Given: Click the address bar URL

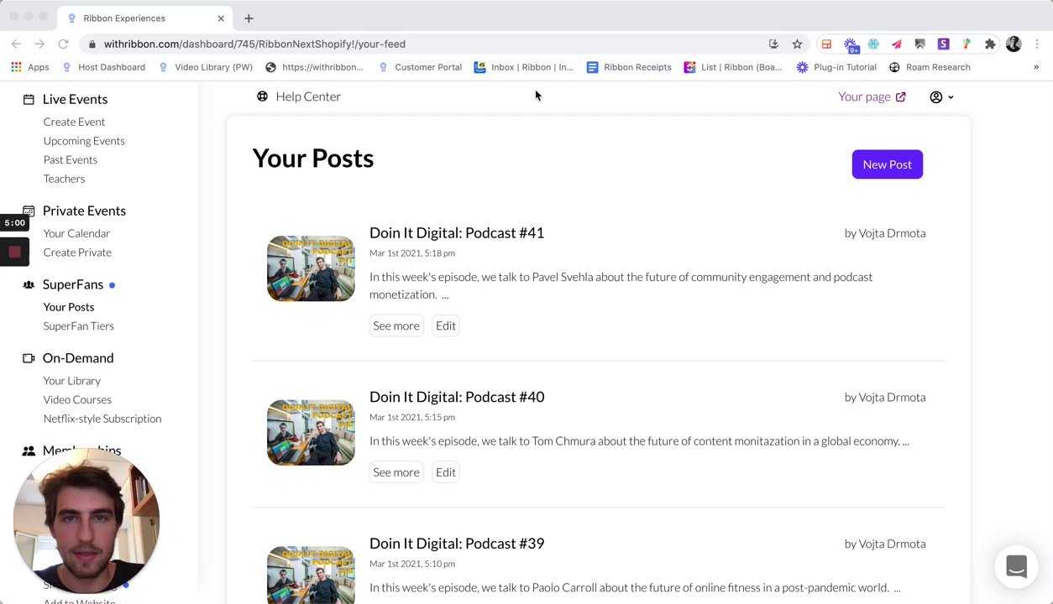Looking at the screenshot, I should (x=254, y=44).
